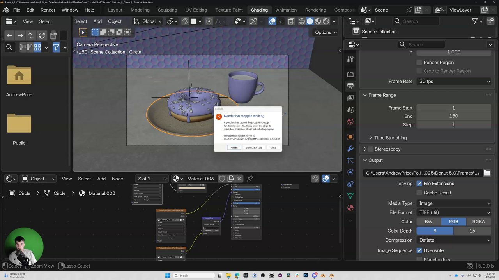
Task: Click the folder icon beside output path
Action: click(x=487, y=173)
